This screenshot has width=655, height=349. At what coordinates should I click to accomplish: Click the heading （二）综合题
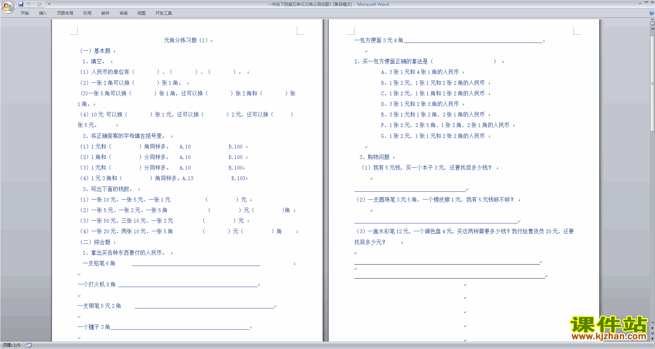click(x=95, y=242)
